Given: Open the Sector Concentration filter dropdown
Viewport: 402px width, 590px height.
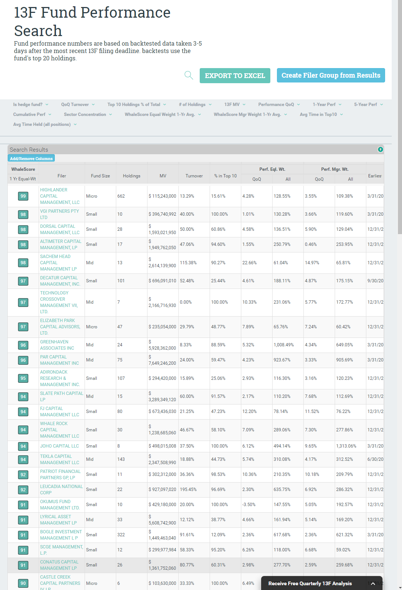Looking at the screenshot, I should 88,114.
